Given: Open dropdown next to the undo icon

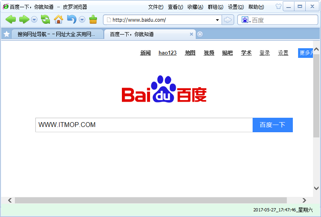Looking at the screenshot, I should (x=82, y=20).
